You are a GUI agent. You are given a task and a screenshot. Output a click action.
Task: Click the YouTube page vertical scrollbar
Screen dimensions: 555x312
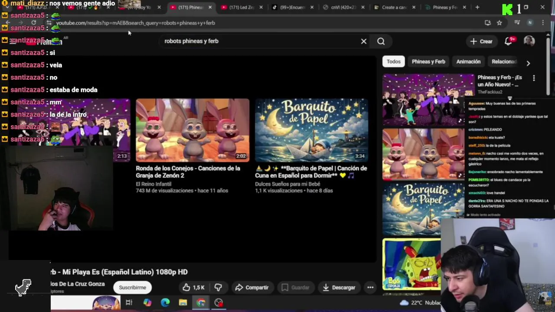click(x=548, y=67)
